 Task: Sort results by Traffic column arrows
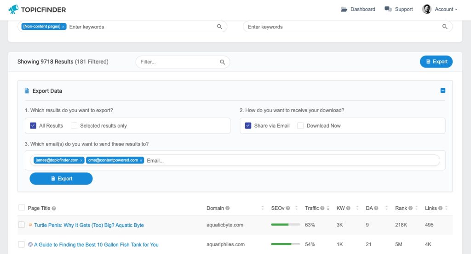(x=328, y=208)
